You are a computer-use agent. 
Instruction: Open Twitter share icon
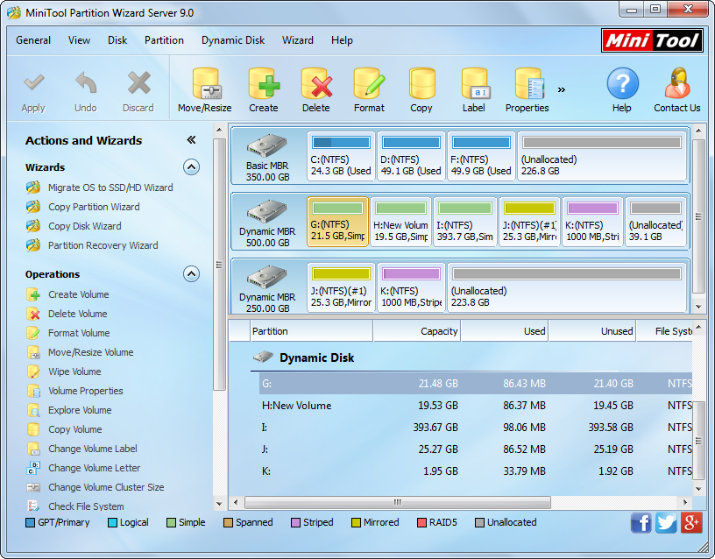click(x=666, y=522)
